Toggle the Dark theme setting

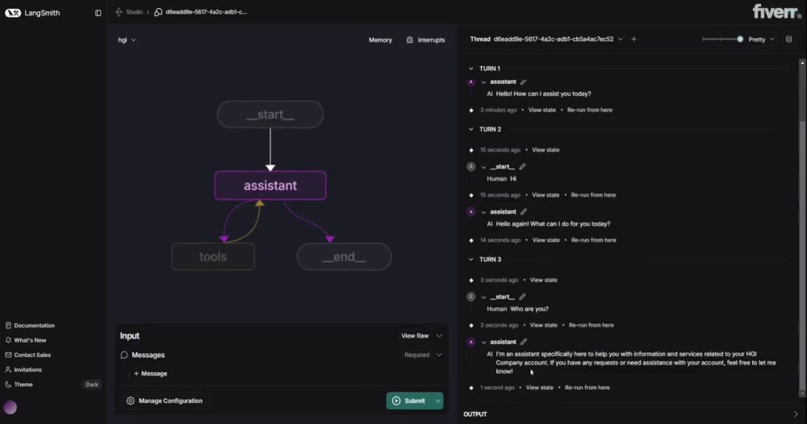tap(92, 384)
